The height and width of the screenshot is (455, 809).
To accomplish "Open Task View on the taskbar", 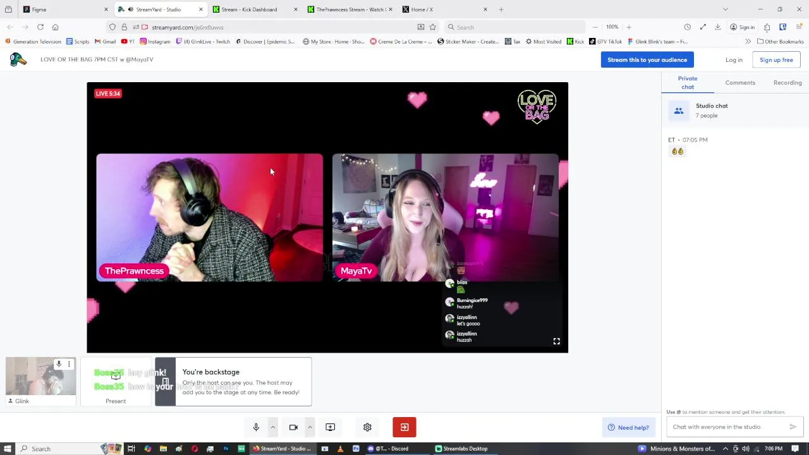I will coord(131,449).
